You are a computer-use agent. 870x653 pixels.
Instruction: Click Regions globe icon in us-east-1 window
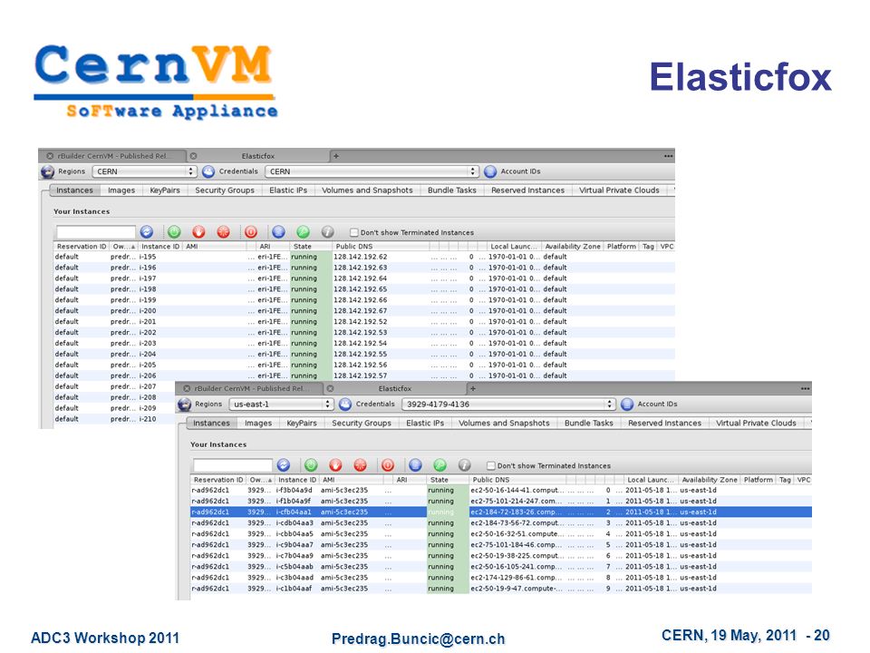[x=185, y=404]
